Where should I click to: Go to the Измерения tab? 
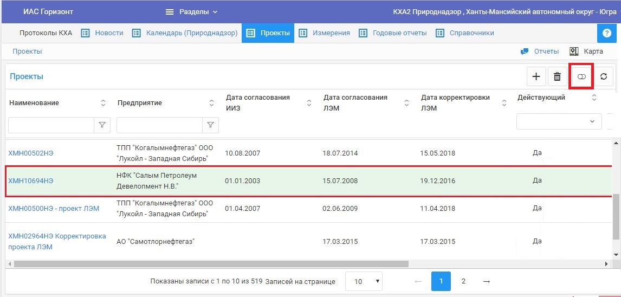pos(325,33)
